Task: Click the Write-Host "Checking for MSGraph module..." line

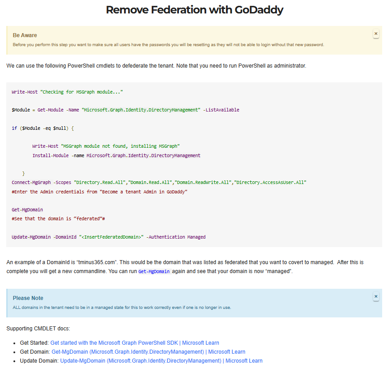Action: pos(67,92)
